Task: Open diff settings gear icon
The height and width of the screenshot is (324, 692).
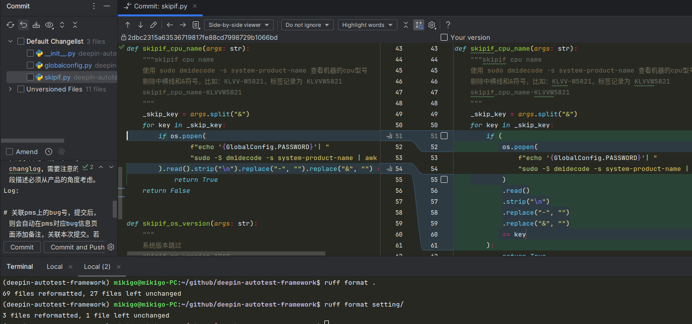Action: click(432, 25)
